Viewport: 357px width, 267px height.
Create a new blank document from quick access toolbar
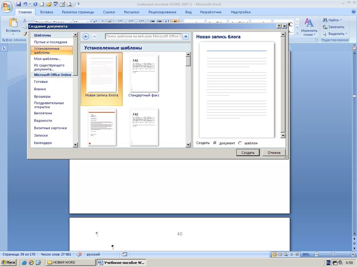coord(42,4)
